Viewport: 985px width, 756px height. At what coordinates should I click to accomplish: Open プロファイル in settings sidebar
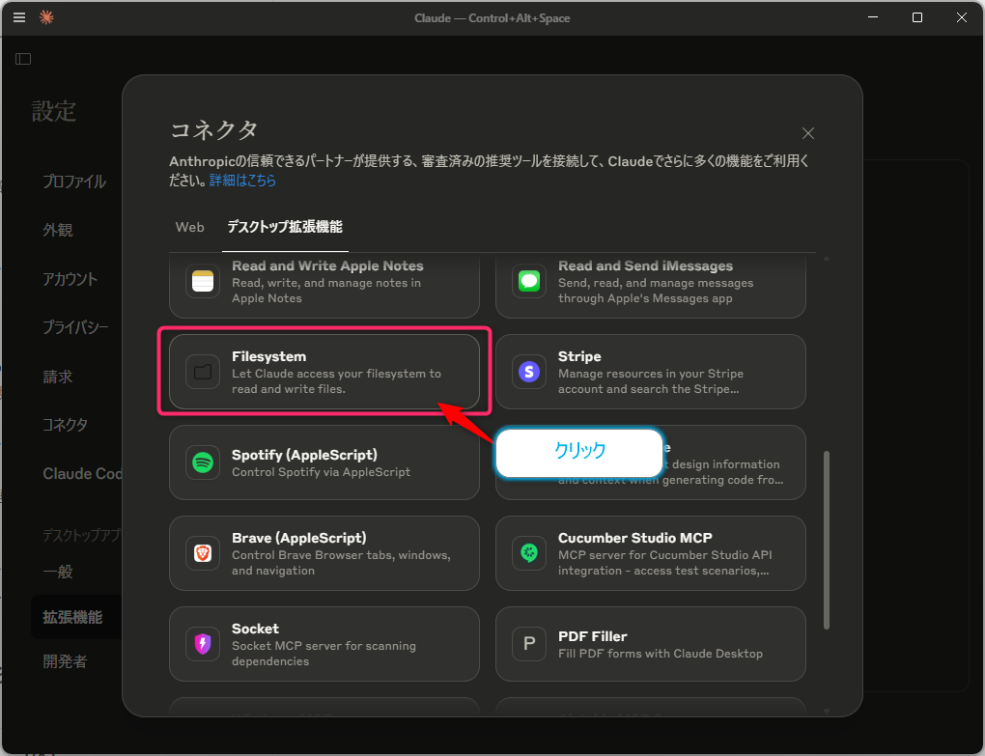(74, 182)
